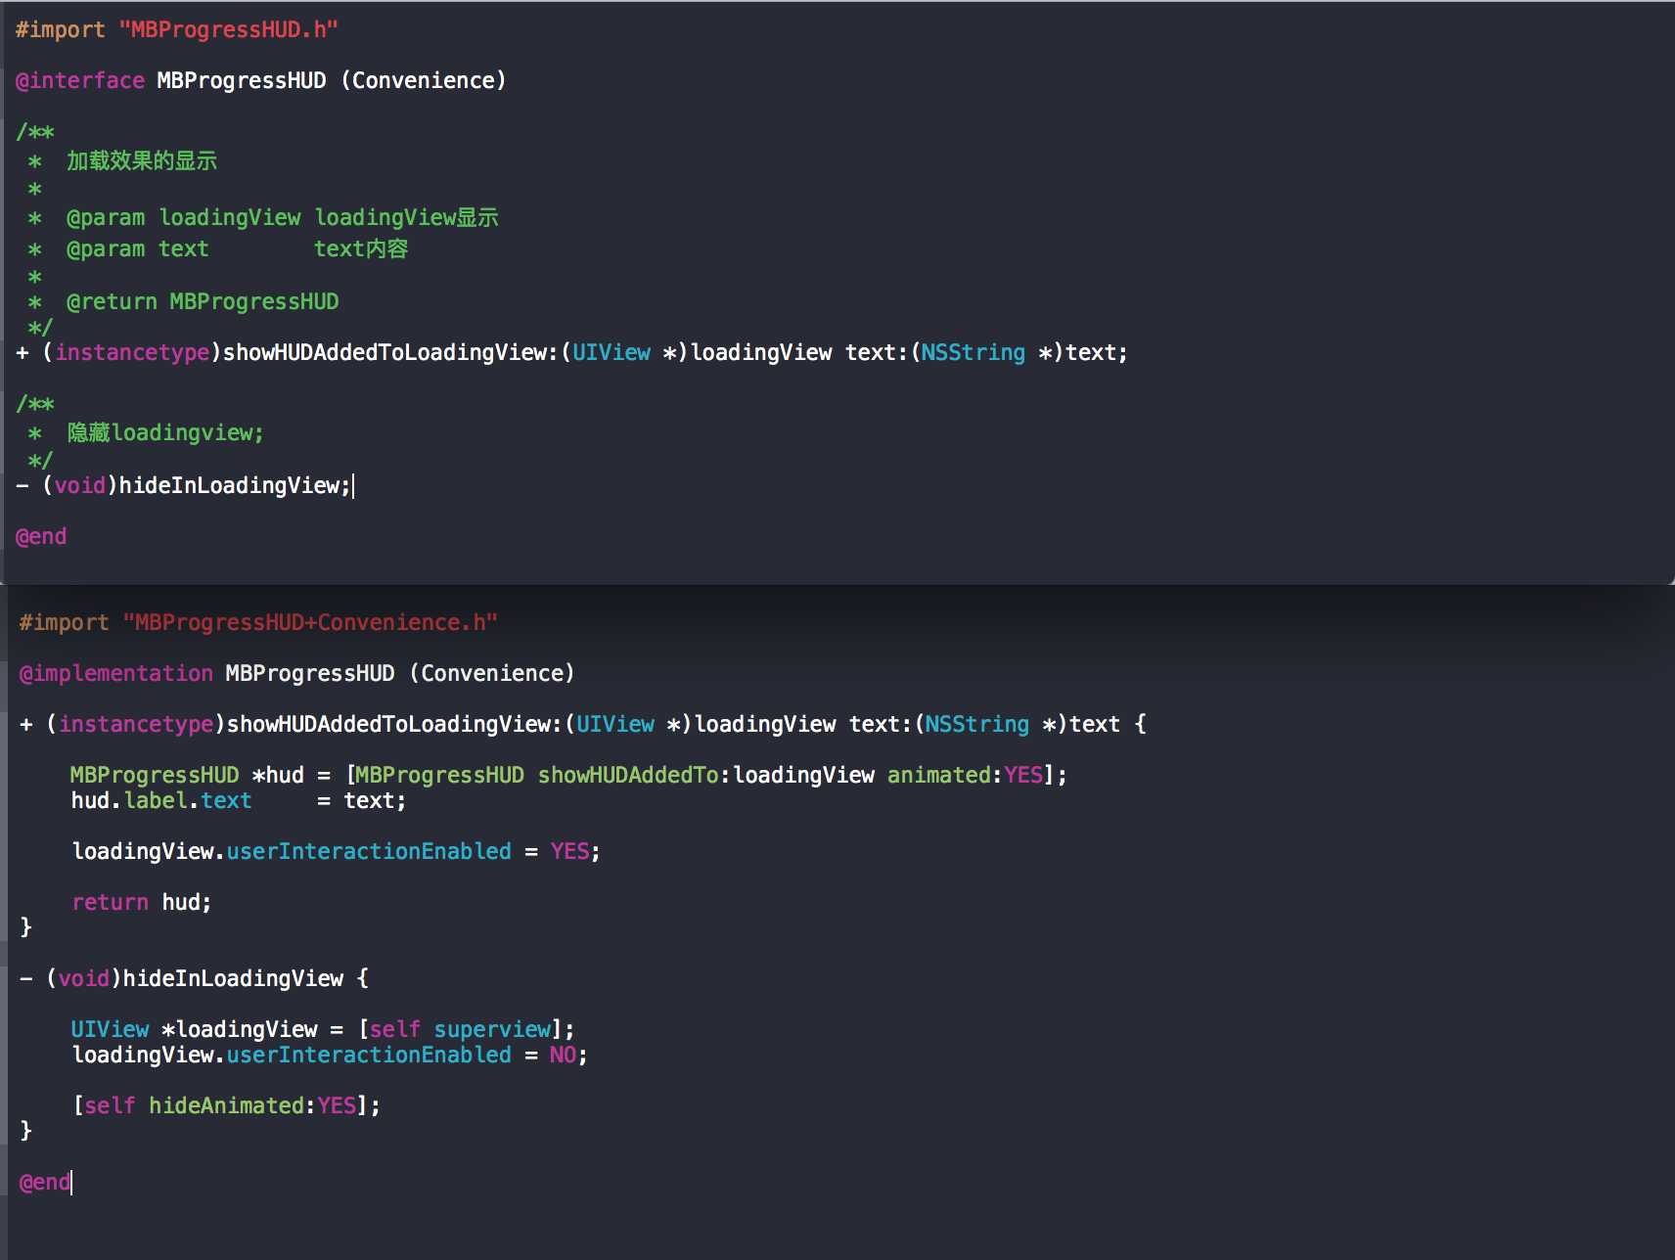Viewport: 1675px width, 1260px height.
Task: Click the (Convenience) category name in @interface line
Action: click(x=424, y=80)
